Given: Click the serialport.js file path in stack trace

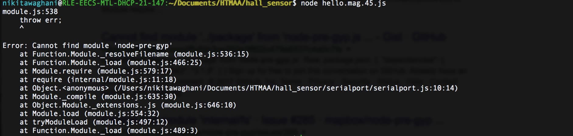Looking at the screenshot, I should coord(286,88).
